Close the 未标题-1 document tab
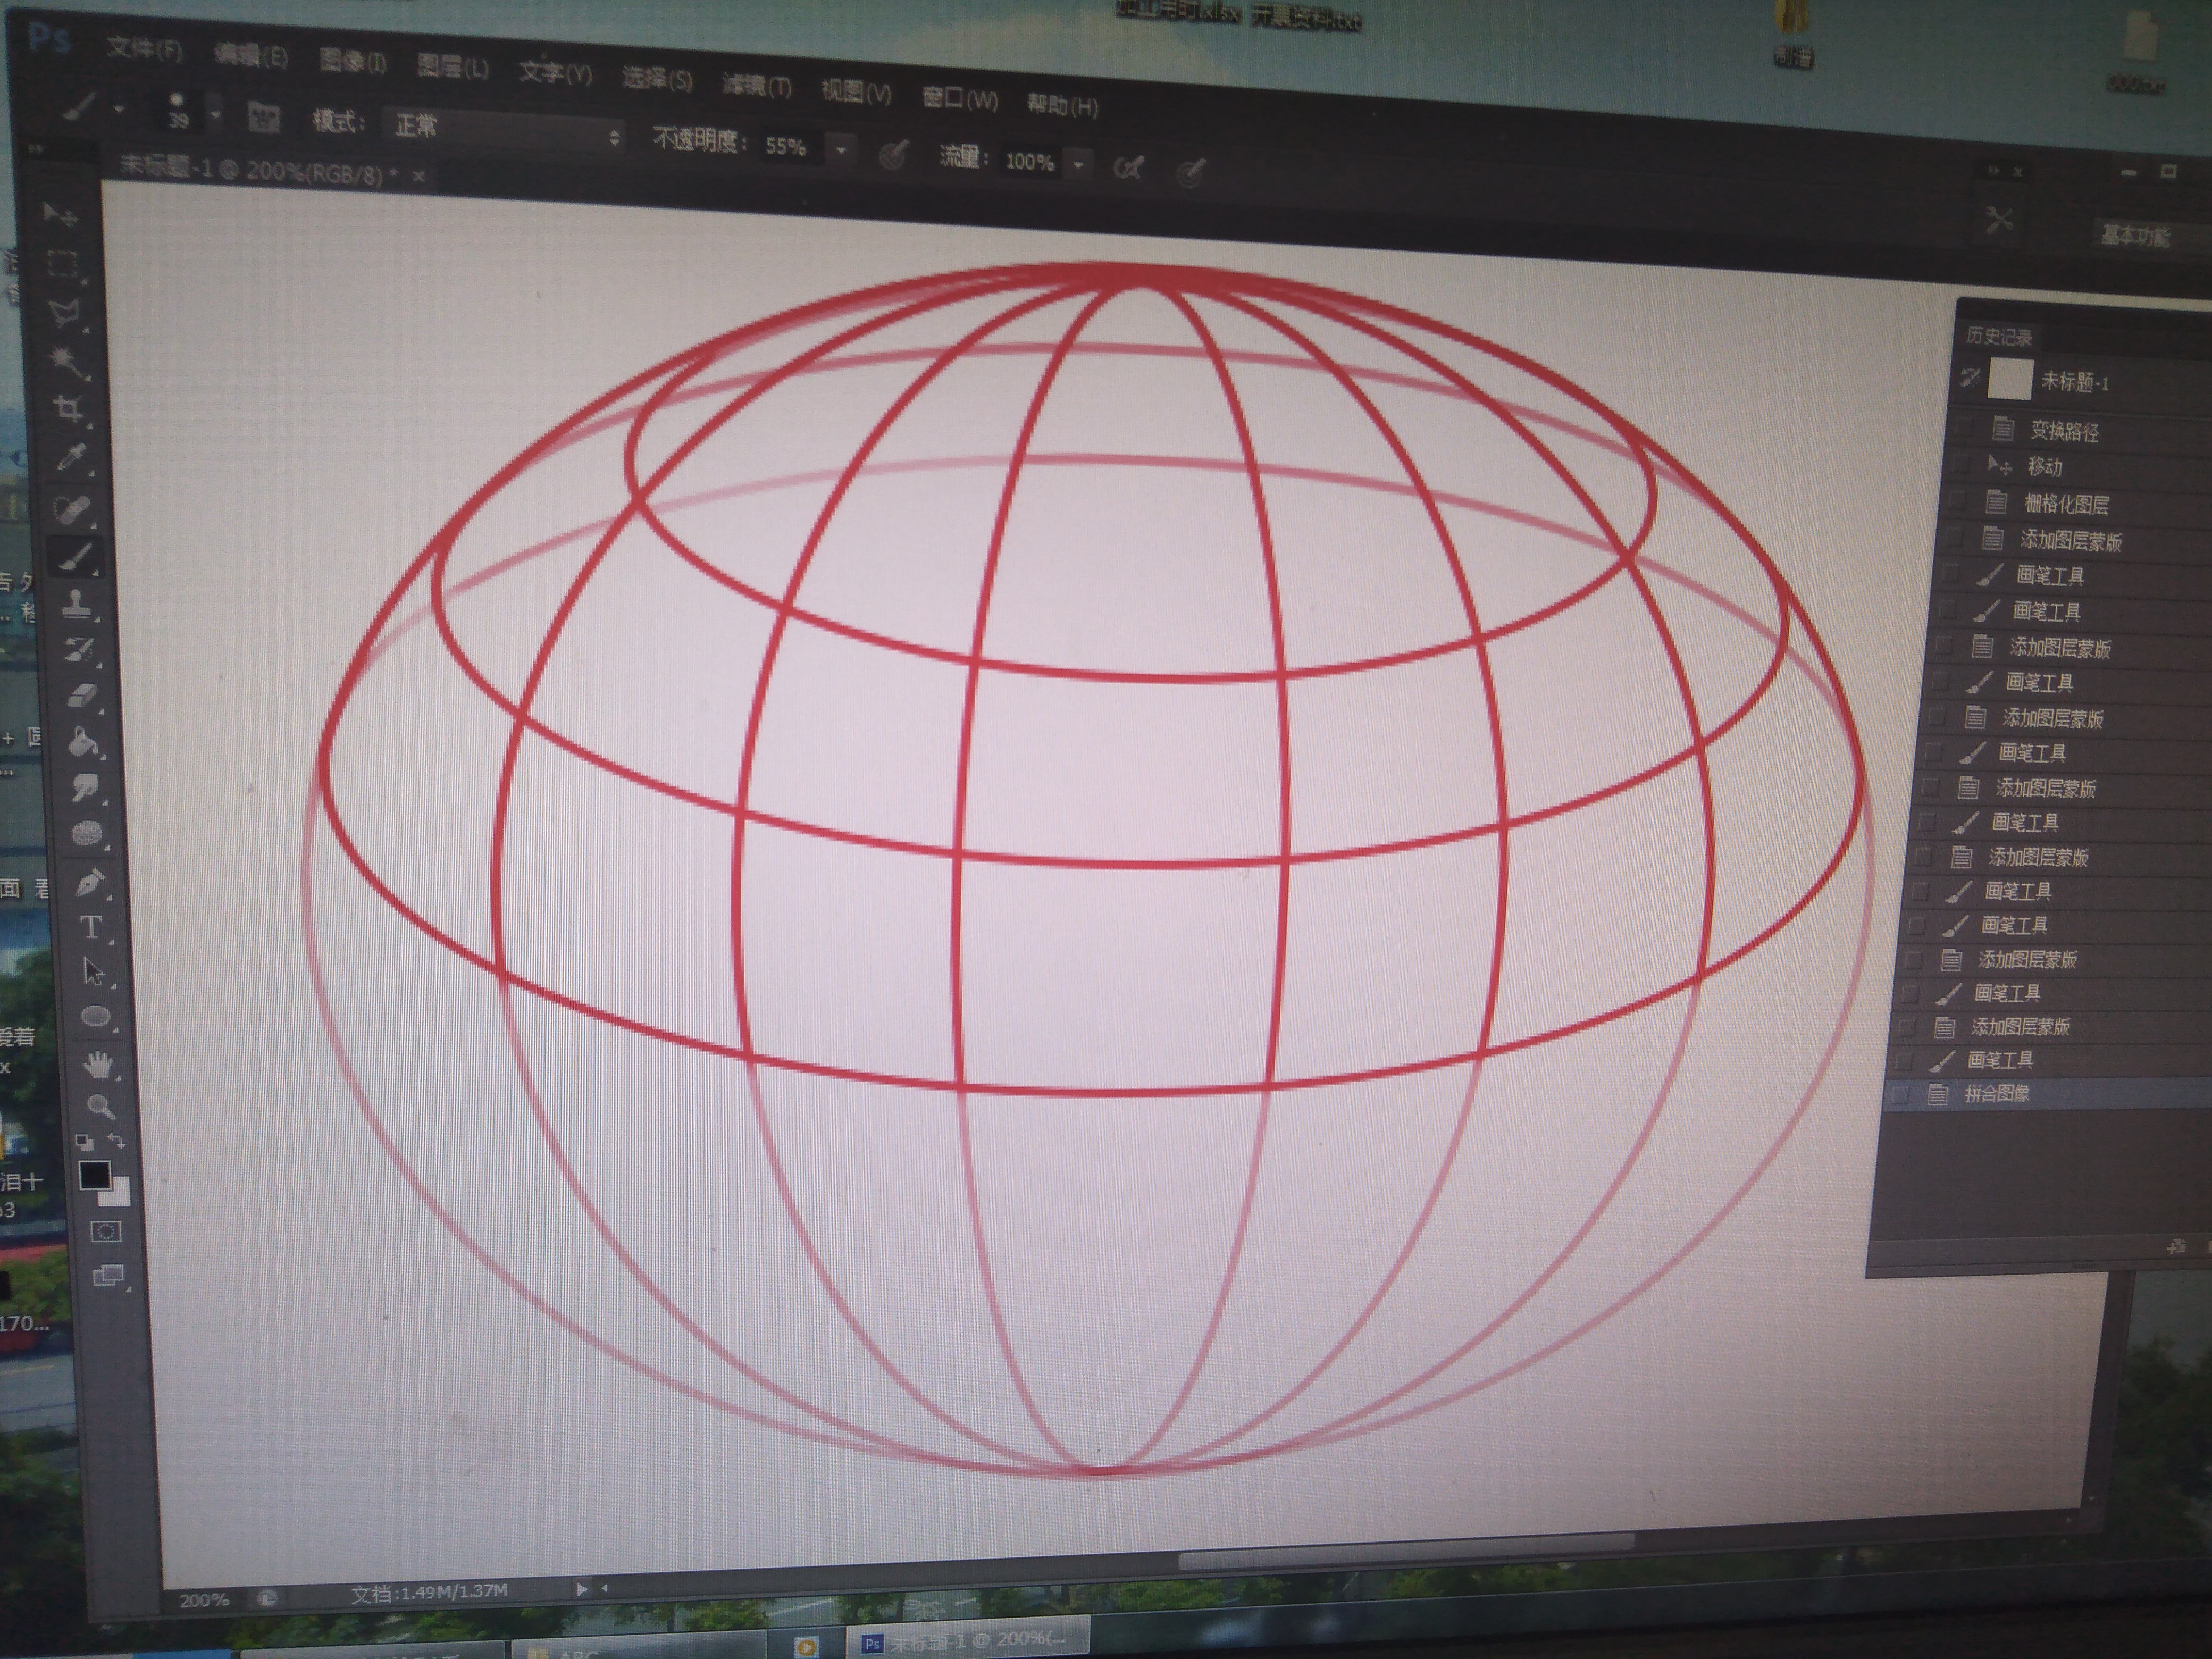The image size is (2212, 1659). tap(419, 176)
